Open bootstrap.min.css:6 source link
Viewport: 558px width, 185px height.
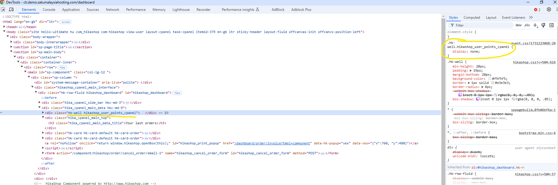[x=537, y=133]
